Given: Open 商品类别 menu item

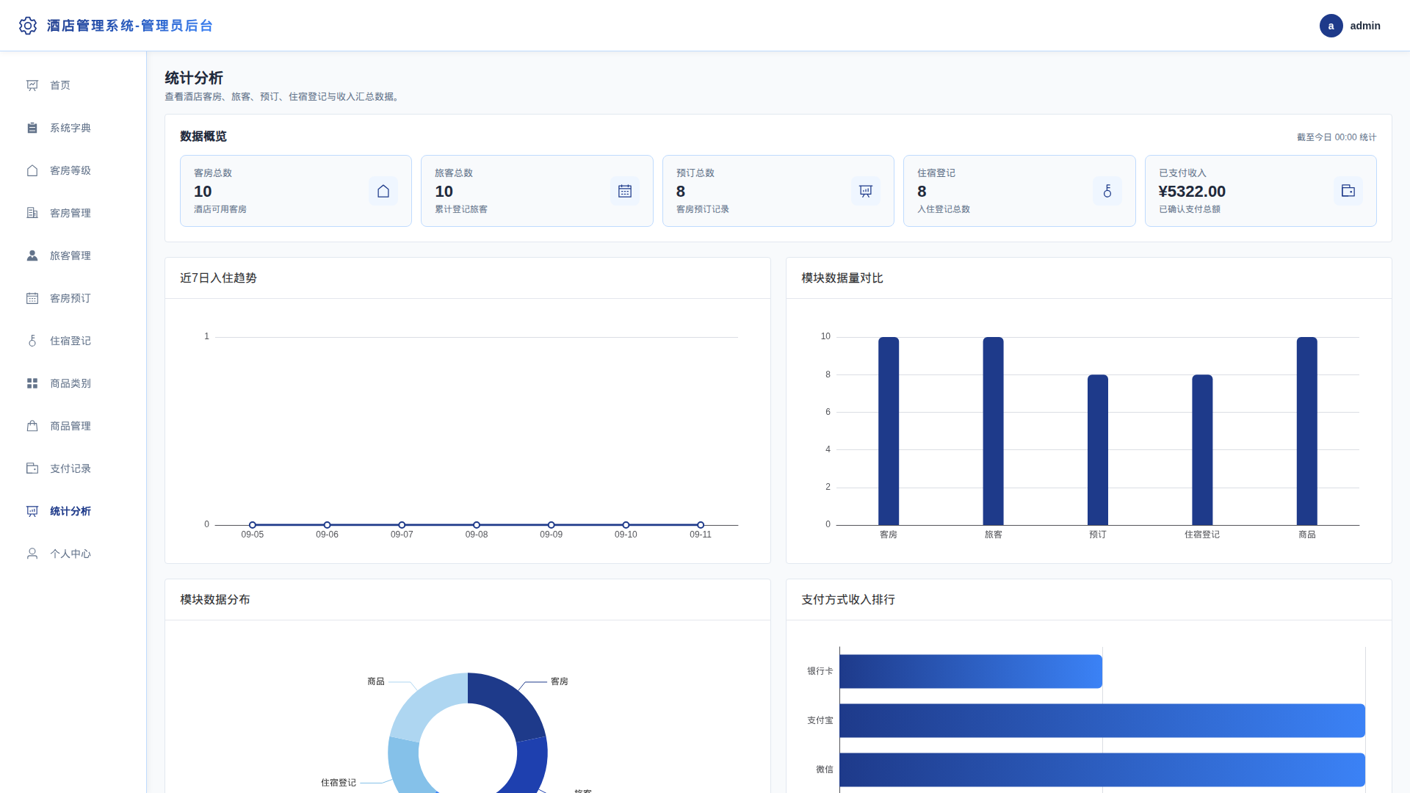Looking at the screenshot, I should [73, 383].
